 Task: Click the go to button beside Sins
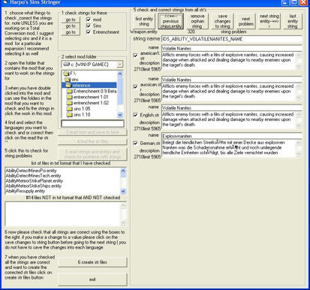click(71, 26)
